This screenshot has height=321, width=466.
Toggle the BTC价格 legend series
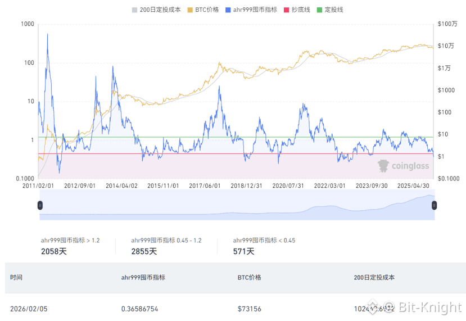click(x=203, y=10)
